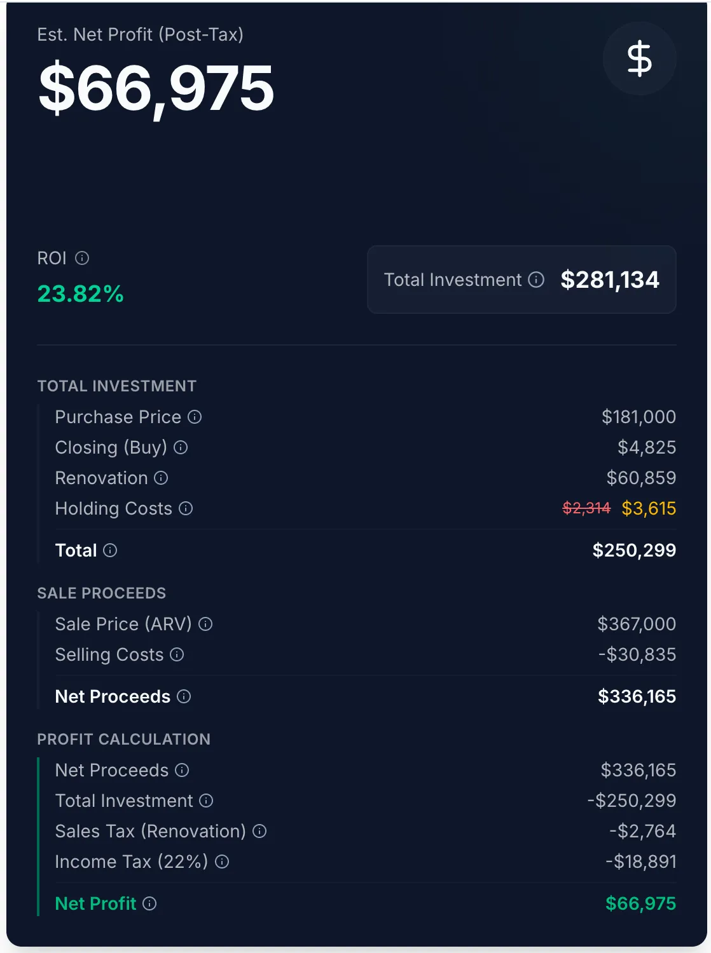711x953 pixels.
Task: Click the TOTAL INVESTMENT section heading
Action: coord(117,386)
